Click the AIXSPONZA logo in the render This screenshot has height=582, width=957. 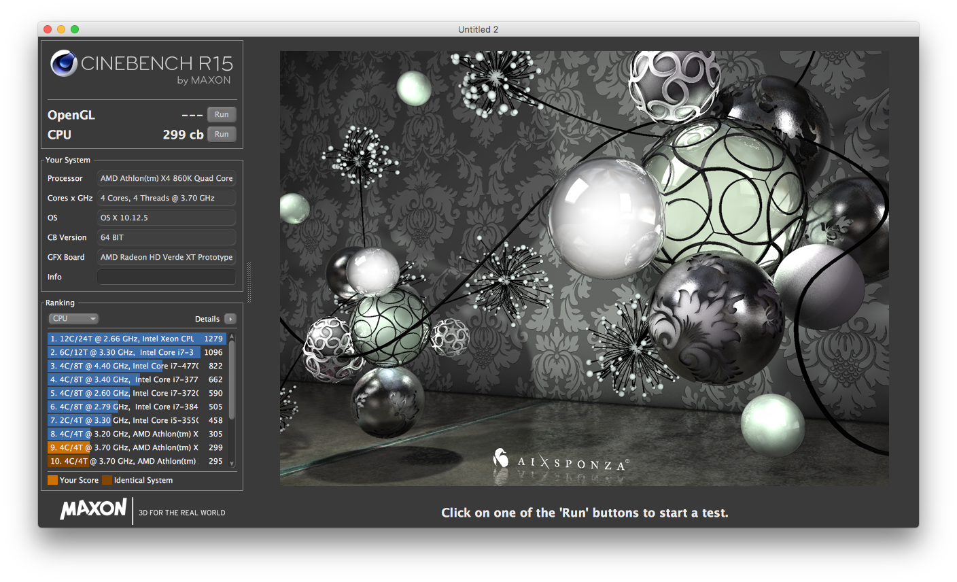tap(561, 461)
